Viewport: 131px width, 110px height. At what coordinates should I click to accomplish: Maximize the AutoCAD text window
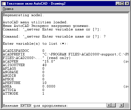pyautogui.click(x=122, y=4)
